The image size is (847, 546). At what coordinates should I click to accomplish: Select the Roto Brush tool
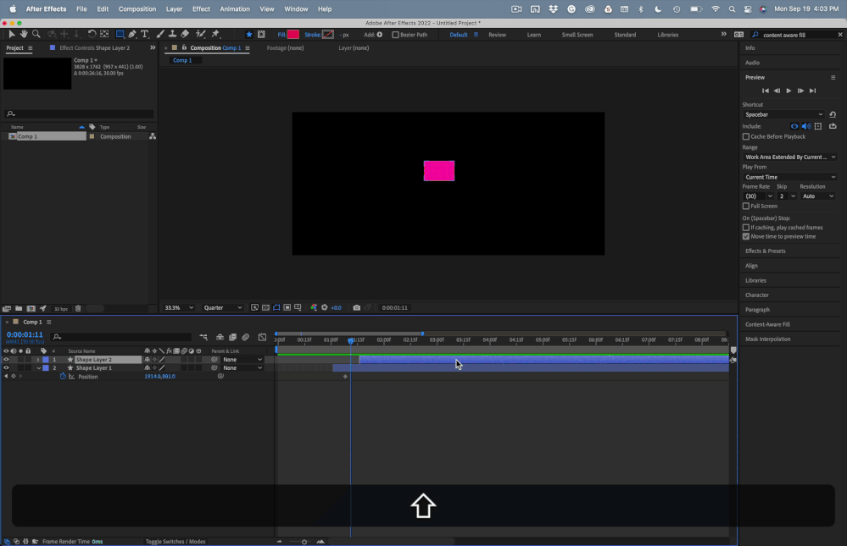[200, 34]
